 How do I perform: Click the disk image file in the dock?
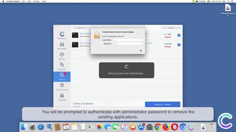pos(203,127)
